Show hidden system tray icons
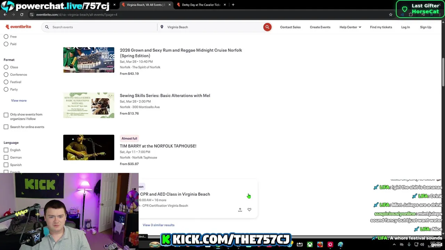 pos(394,245)
